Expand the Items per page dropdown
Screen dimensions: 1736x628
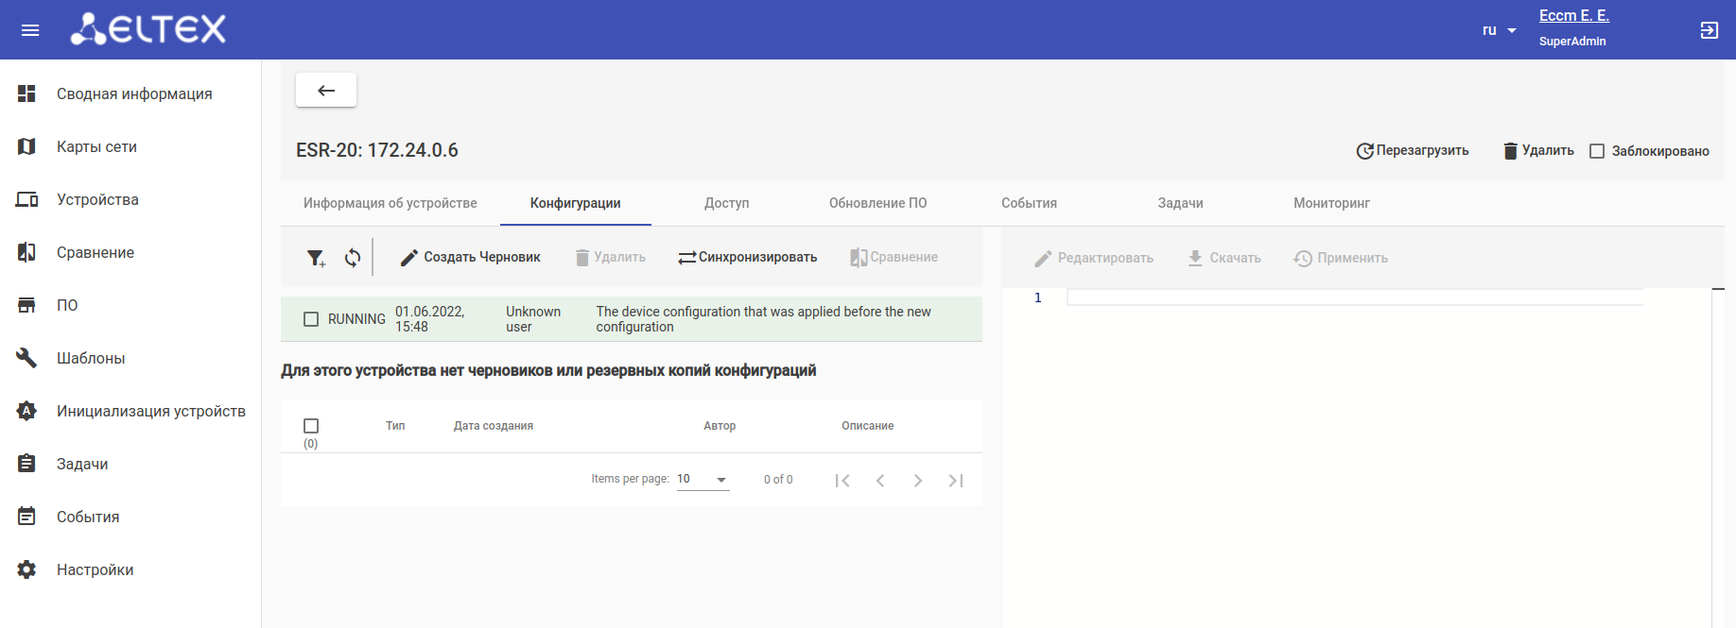click(x=703, y=480)
